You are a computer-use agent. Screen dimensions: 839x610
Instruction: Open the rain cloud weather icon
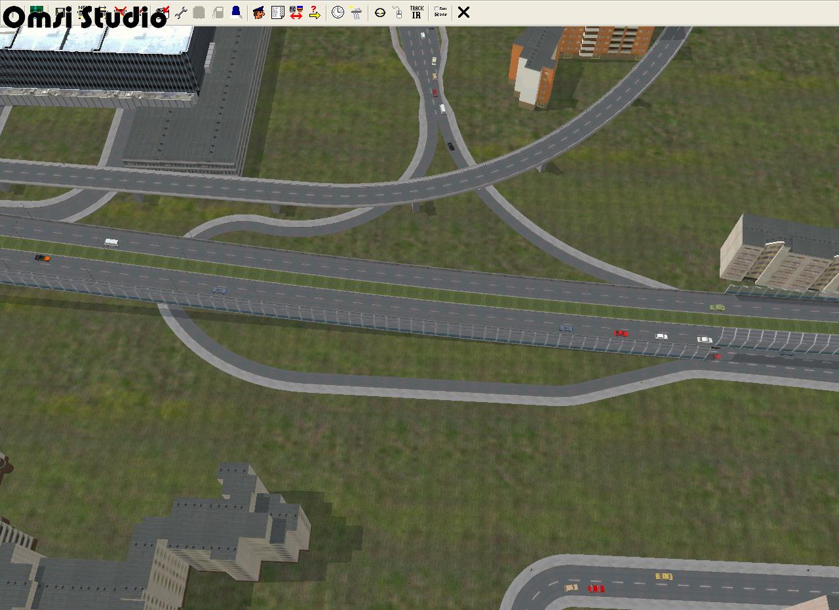click(356, 12)
